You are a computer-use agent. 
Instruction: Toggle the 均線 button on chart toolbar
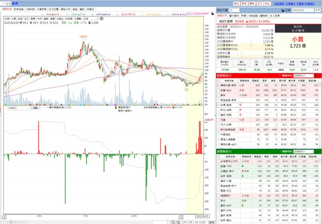coord(7,18)
